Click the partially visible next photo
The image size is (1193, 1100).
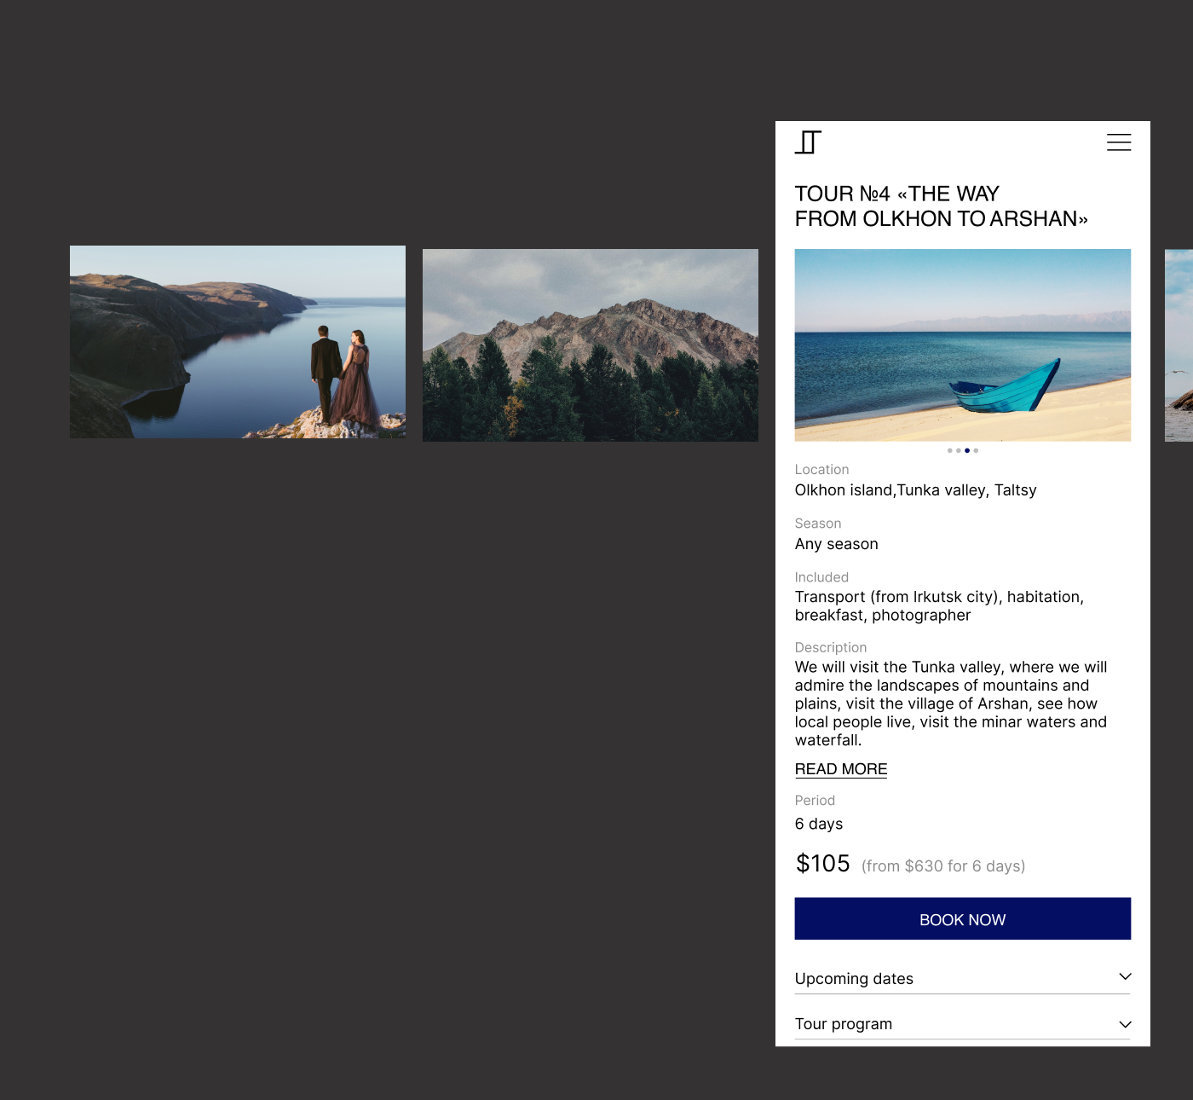tap(1179, 345)
